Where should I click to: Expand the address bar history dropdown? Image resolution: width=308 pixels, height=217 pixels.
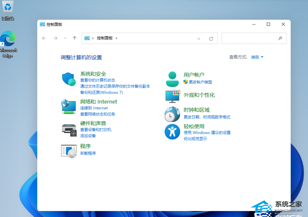(199, 38)
